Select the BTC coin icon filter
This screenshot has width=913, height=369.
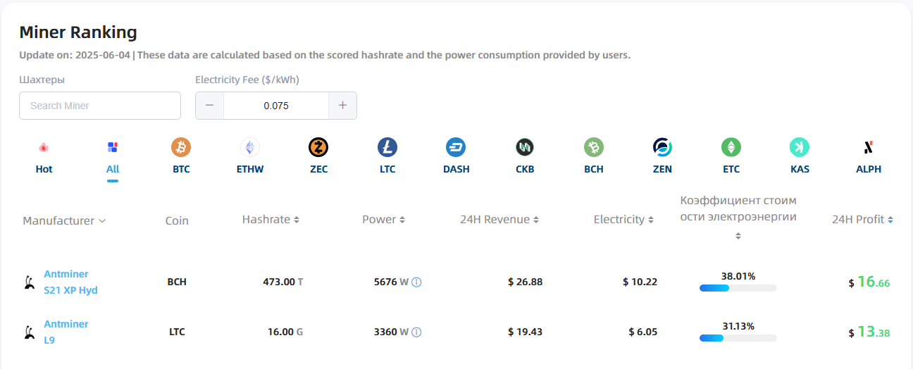(181, 147)
